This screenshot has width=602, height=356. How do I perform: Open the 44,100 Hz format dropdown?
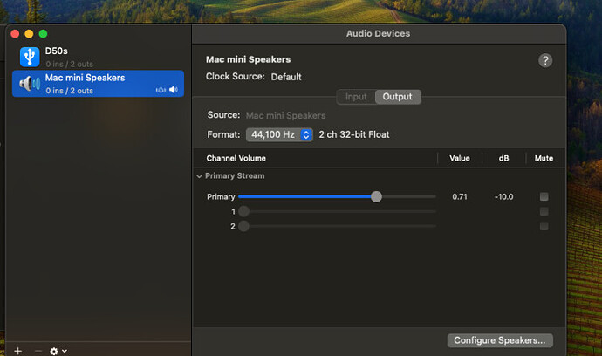279,134
